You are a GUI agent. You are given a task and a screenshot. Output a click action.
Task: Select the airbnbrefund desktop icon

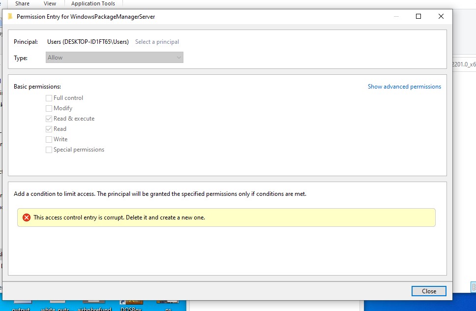[94, 306]
